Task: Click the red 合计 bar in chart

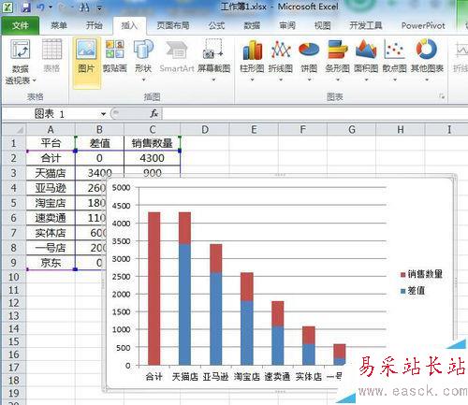Action: 154,288
